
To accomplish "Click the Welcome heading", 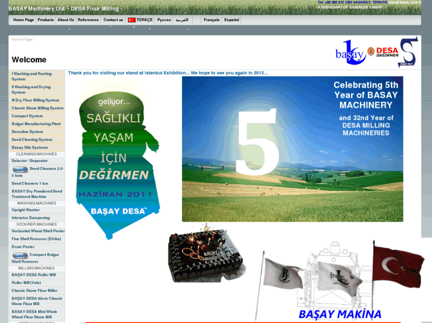I will point(29,60).
